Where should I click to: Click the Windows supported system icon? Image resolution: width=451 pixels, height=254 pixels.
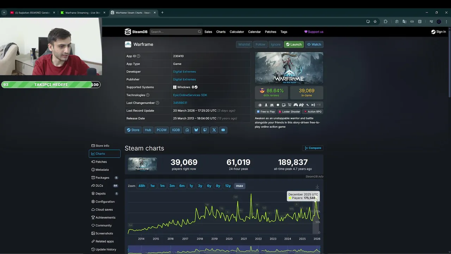pyautogui.click(x=175, y=87)
